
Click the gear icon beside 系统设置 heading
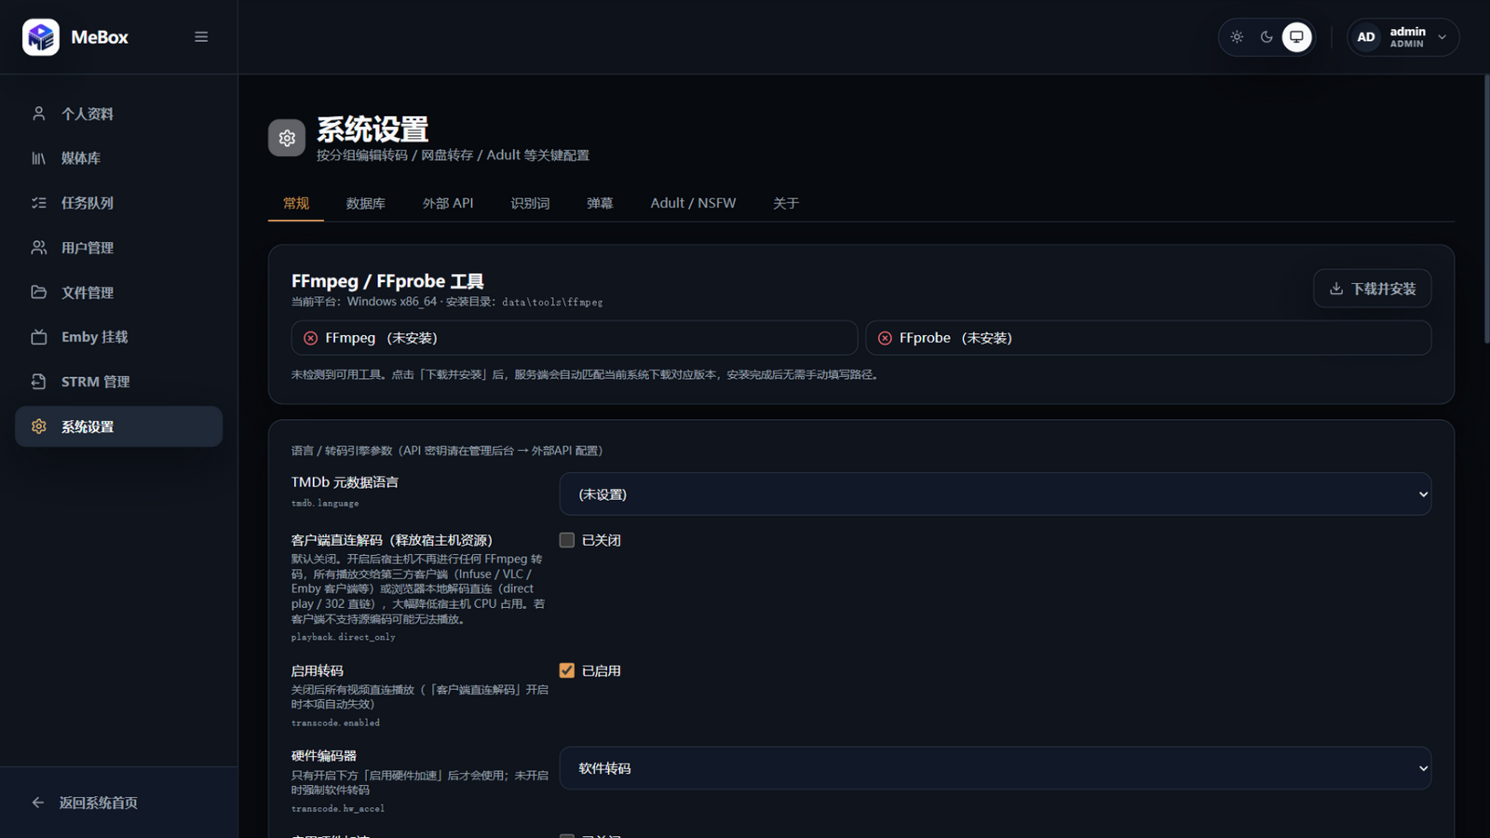[287, 138]
